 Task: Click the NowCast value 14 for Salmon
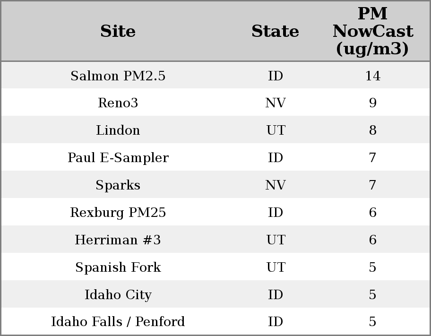372,76
